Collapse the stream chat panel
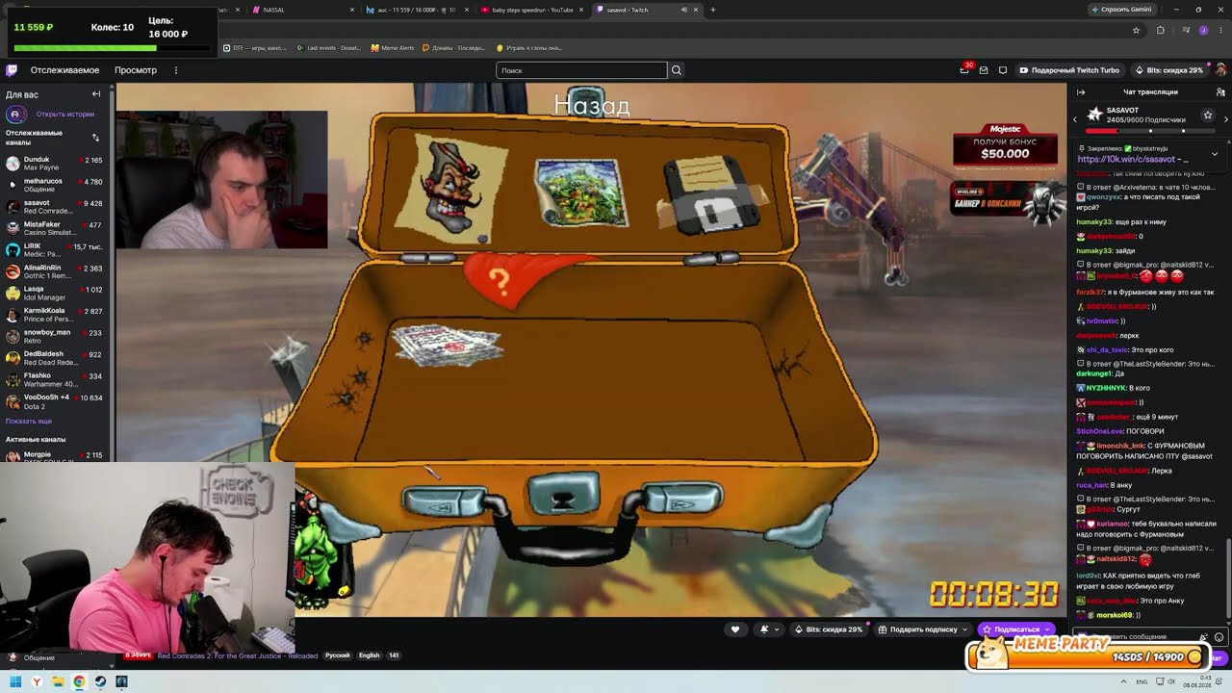 (1081, 92)
